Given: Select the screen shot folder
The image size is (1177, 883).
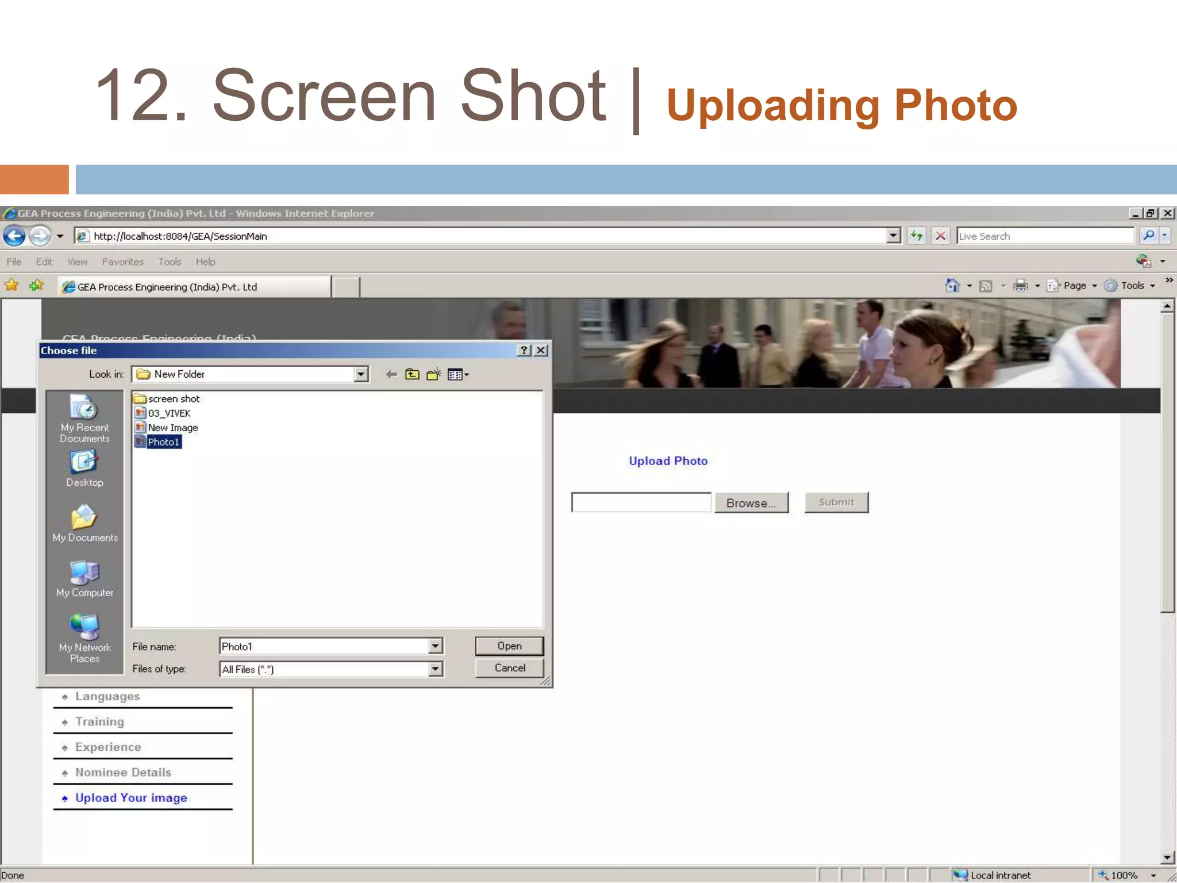Looking at the screenshot, I should [x=167, y=398].
